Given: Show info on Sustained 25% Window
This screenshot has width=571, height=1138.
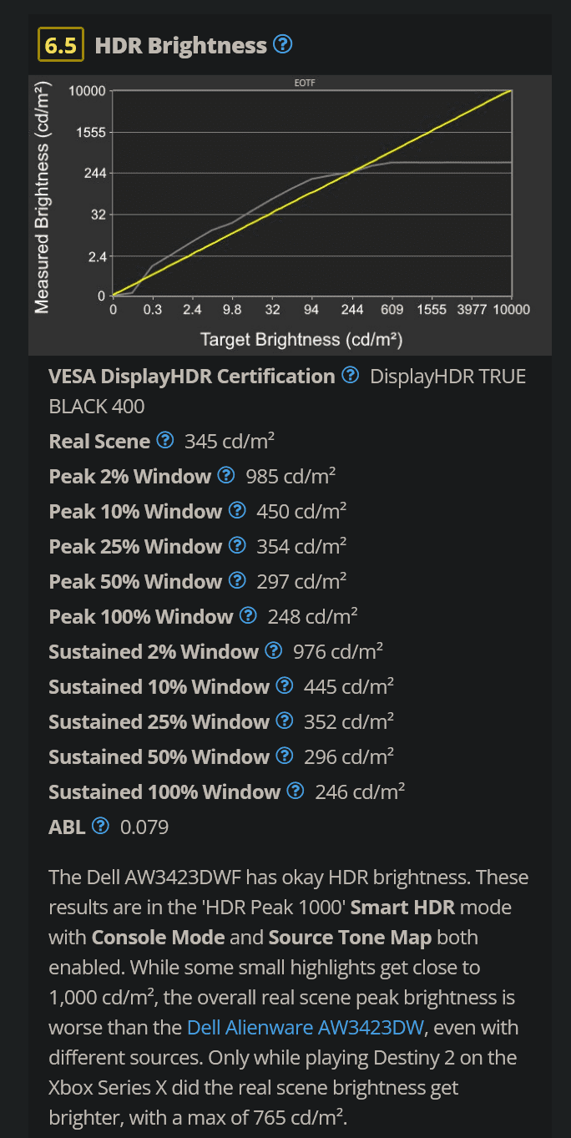Looking at the screenshot, I should (285, 721).
